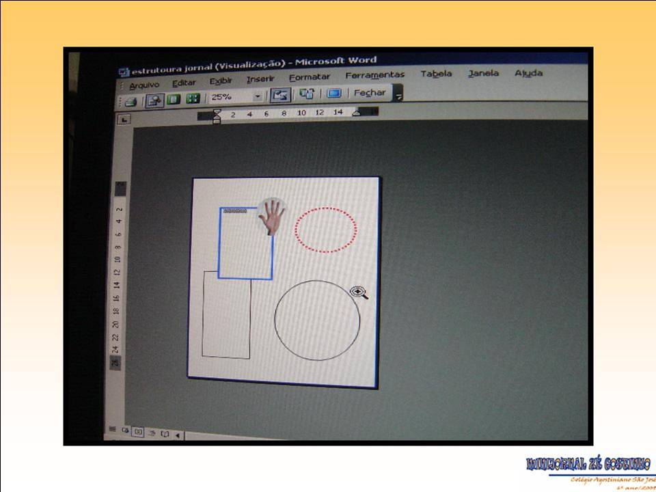Click the right indent marker on horizontal ruler

pos(357,112)
